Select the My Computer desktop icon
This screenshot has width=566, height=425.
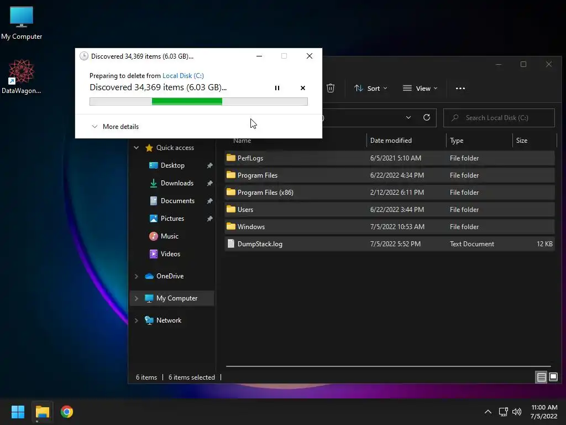[22, 23]
